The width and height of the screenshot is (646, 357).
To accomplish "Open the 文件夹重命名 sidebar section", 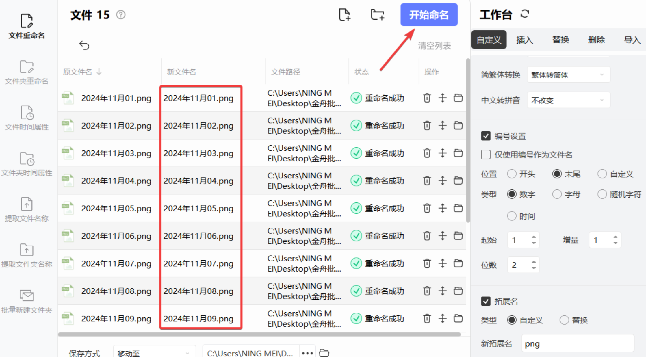I will pos(27,72).
